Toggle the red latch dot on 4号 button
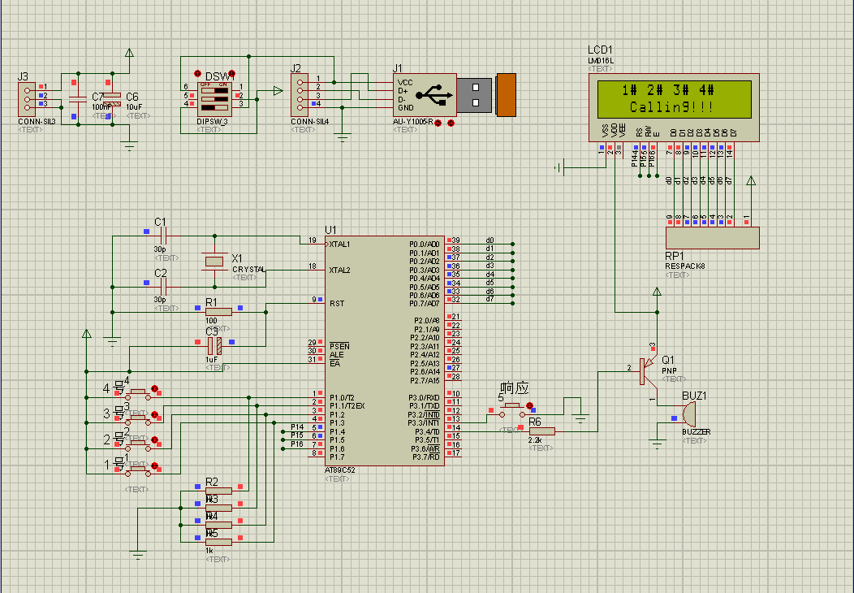Image resolution: width=854 pixels, height=593 pixels. (x=155, y=388)
